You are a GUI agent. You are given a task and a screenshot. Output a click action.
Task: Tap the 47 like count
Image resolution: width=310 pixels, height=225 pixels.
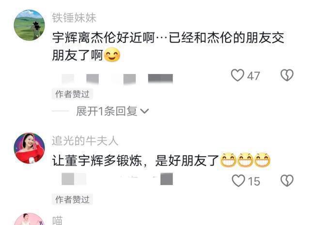tap(253, 76)
